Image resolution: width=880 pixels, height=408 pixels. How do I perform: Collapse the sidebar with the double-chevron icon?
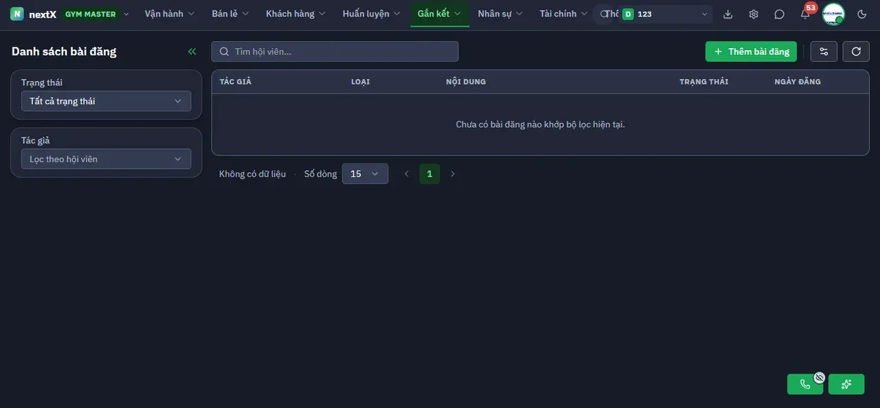[x=192, y=52]
